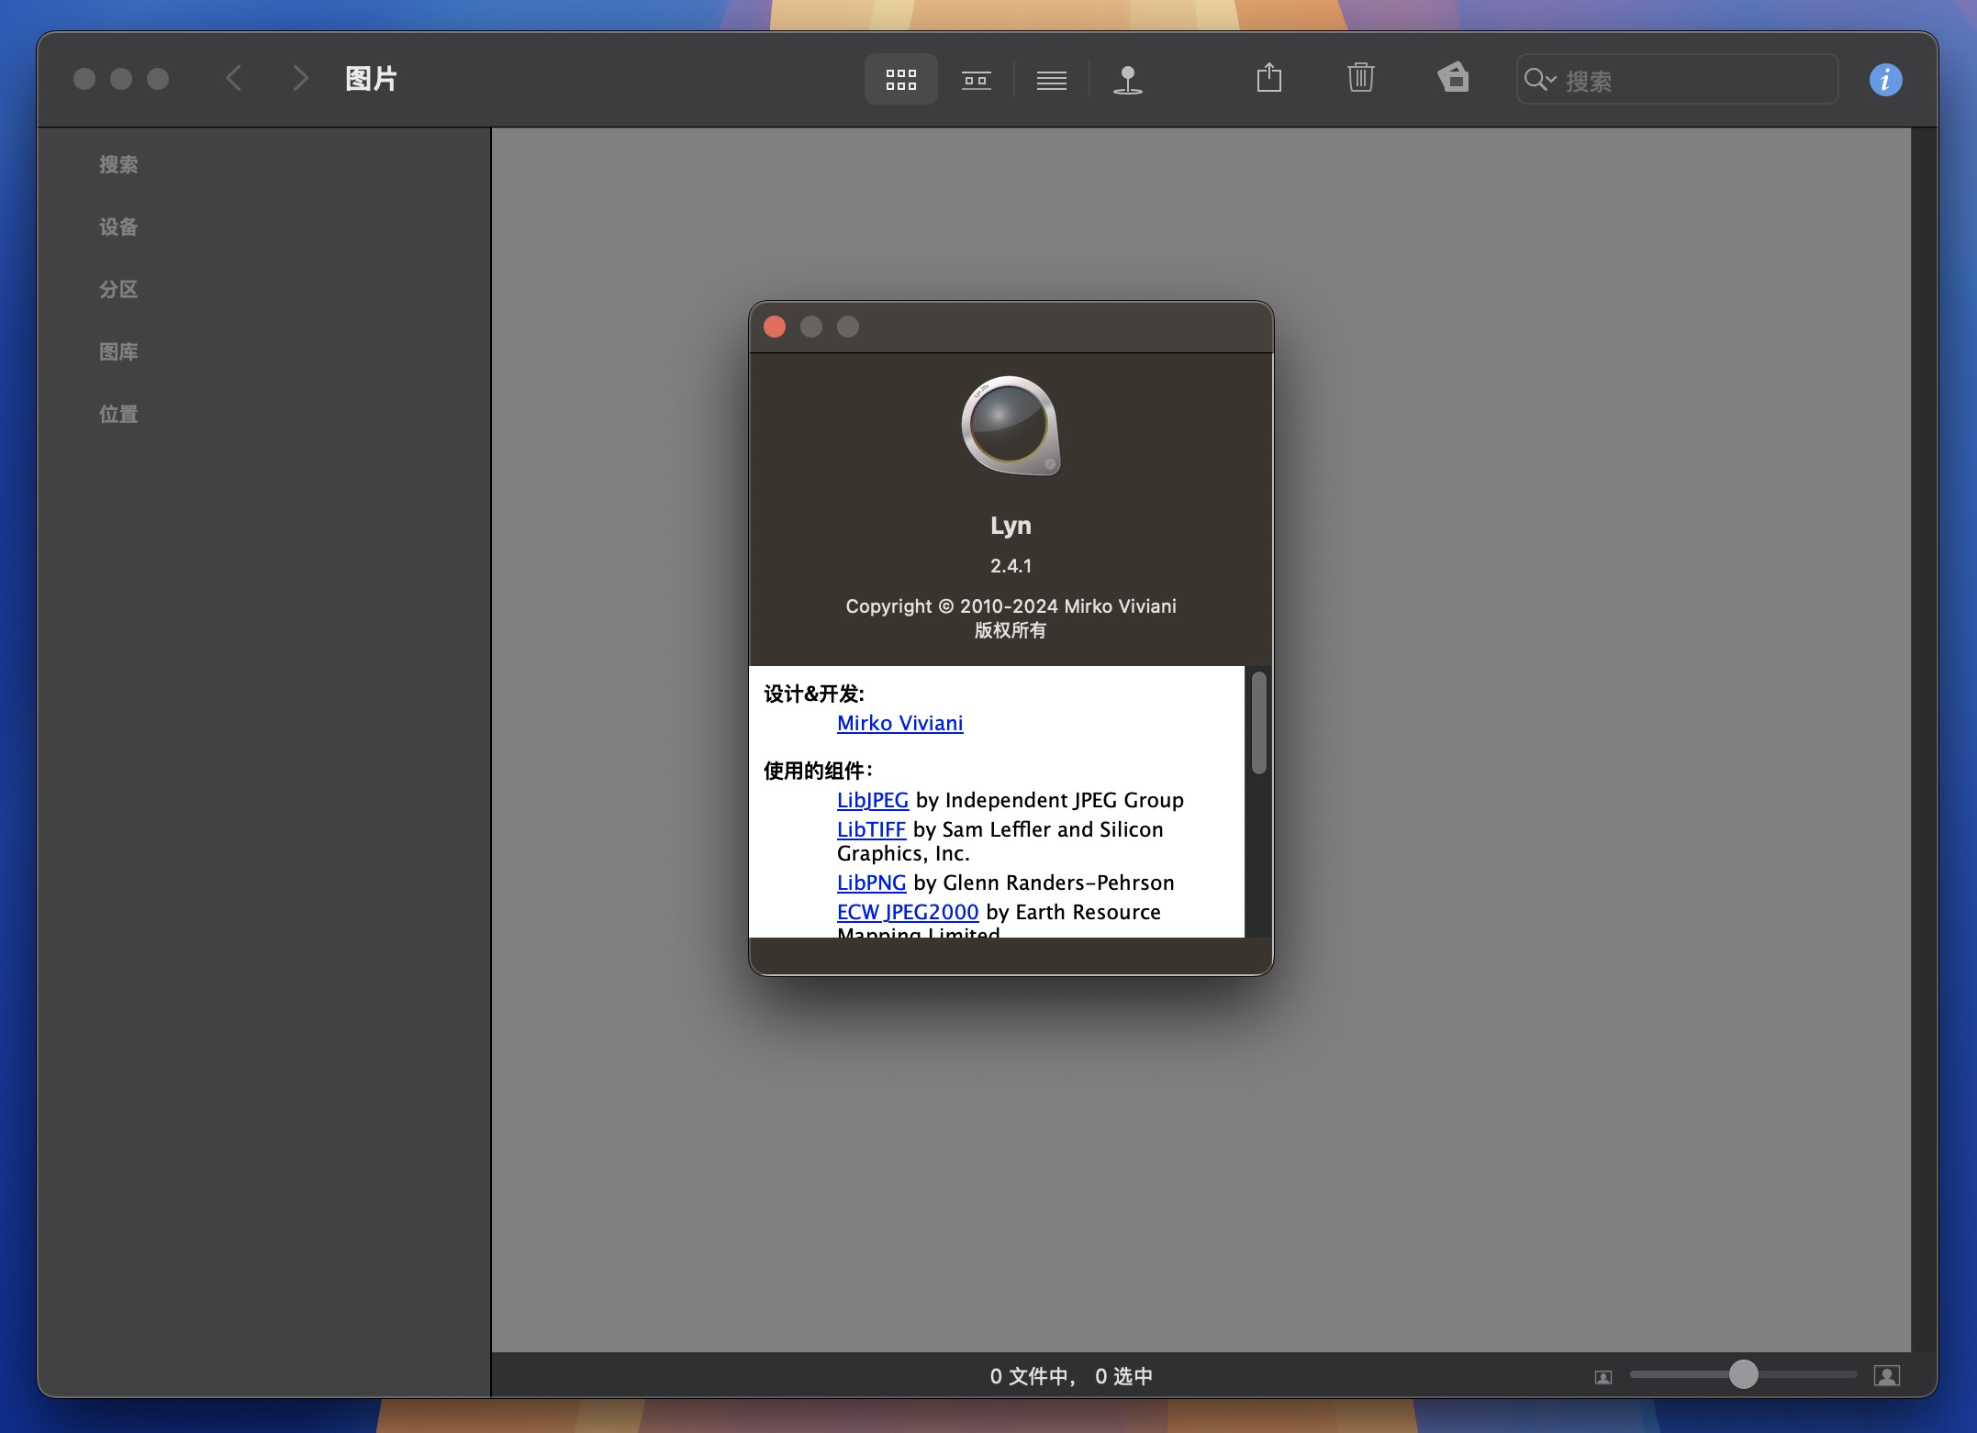The image size is (1977, 1433).
Task: Click the 0 文件中, 0 选中 status text
Action: pos(1070,1376)
